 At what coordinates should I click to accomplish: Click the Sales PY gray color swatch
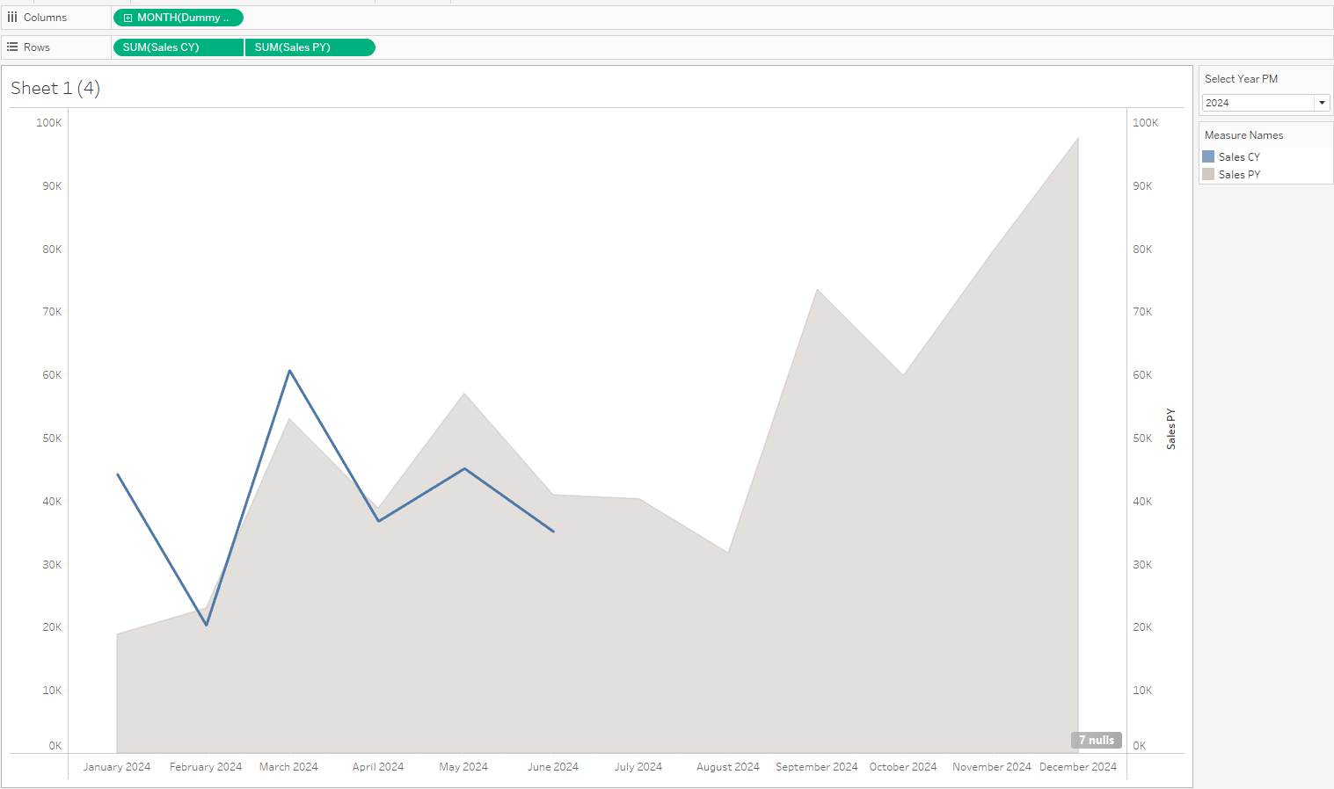[1208, 174]
